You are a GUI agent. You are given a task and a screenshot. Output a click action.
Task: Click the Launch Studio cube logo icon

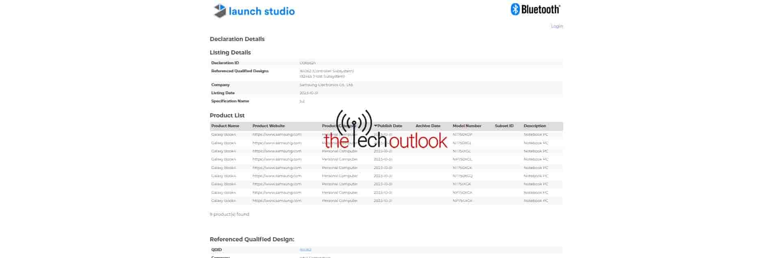220,11
